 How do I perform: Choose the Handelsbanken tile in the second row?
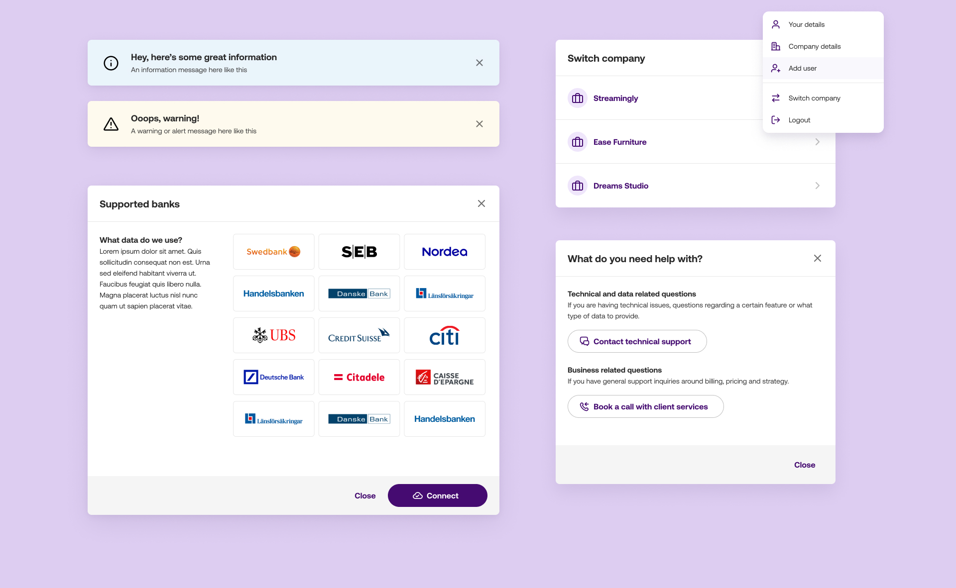pos(274,294)
